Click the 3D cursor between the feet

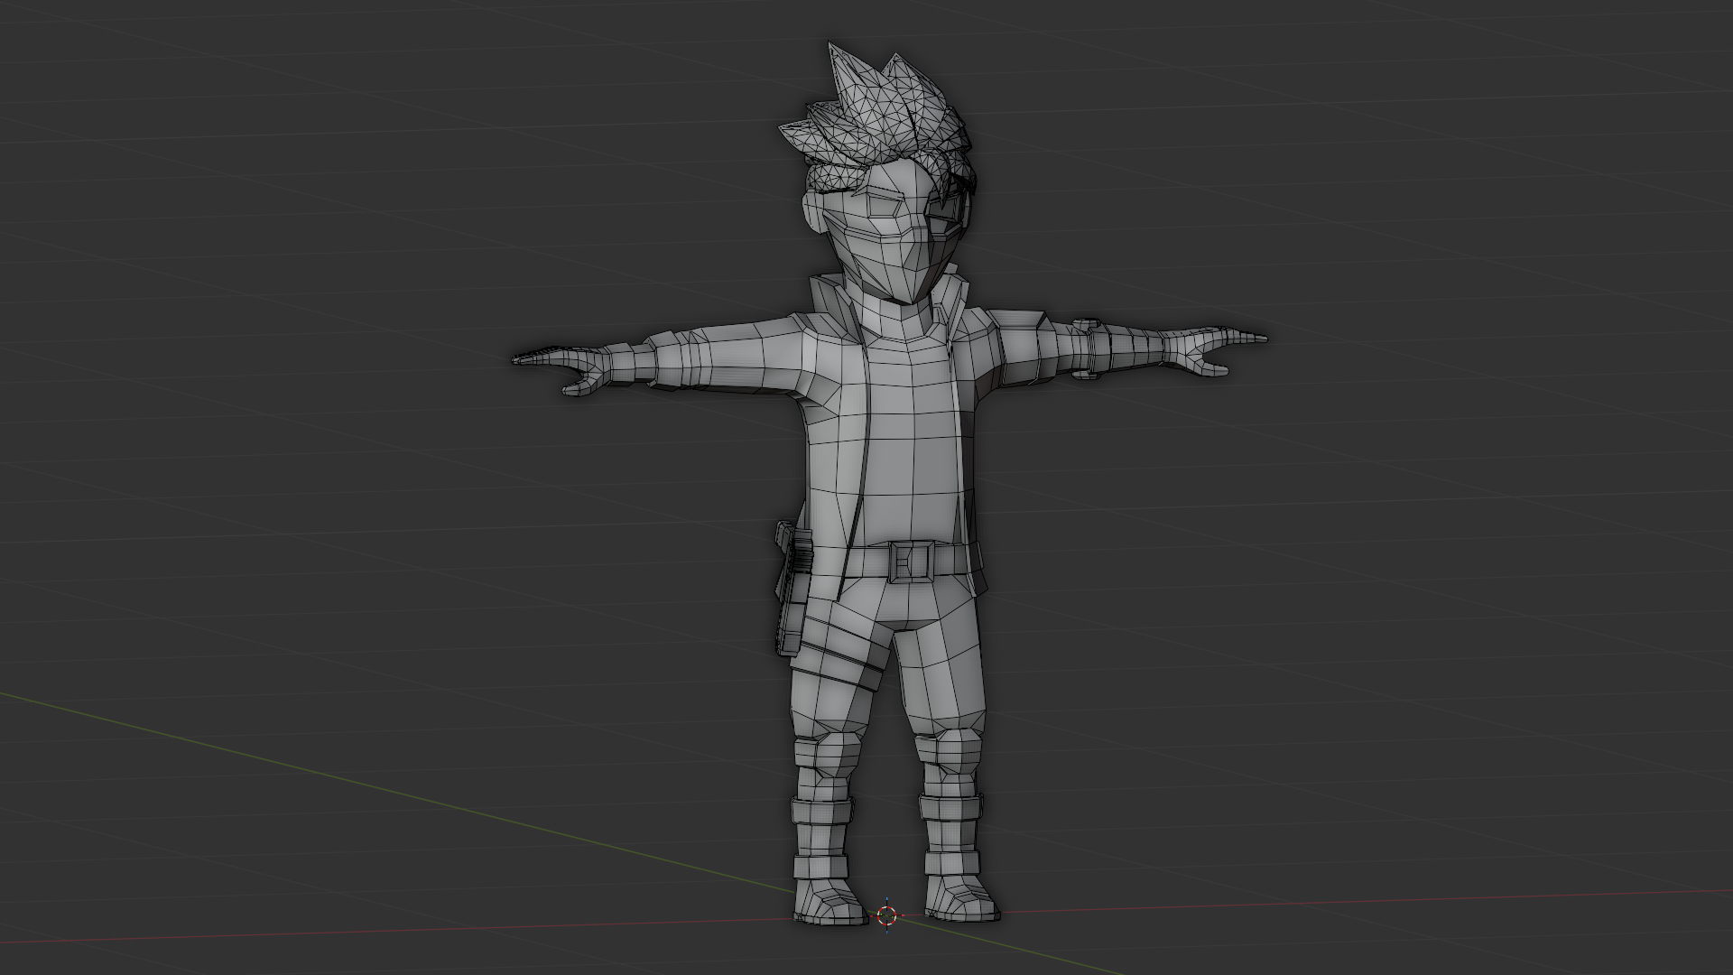tap(886, 915)
